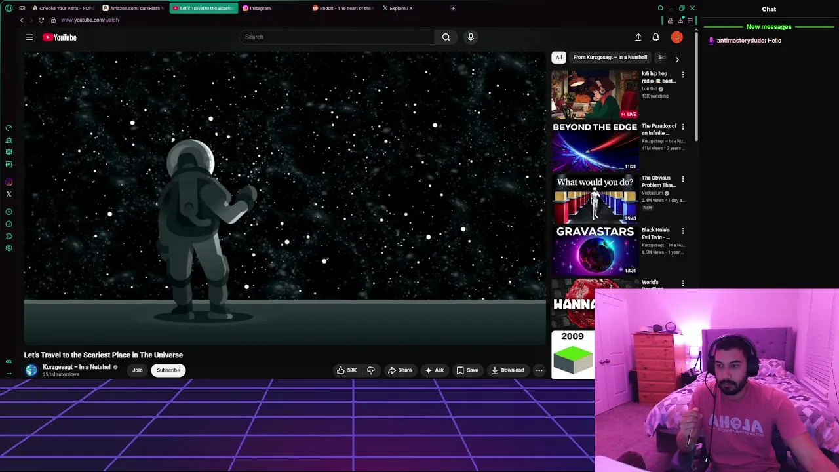Subscribe to the Kurzgesagt channel
Screen dimensions: 839x472
(x=168, y=370)
